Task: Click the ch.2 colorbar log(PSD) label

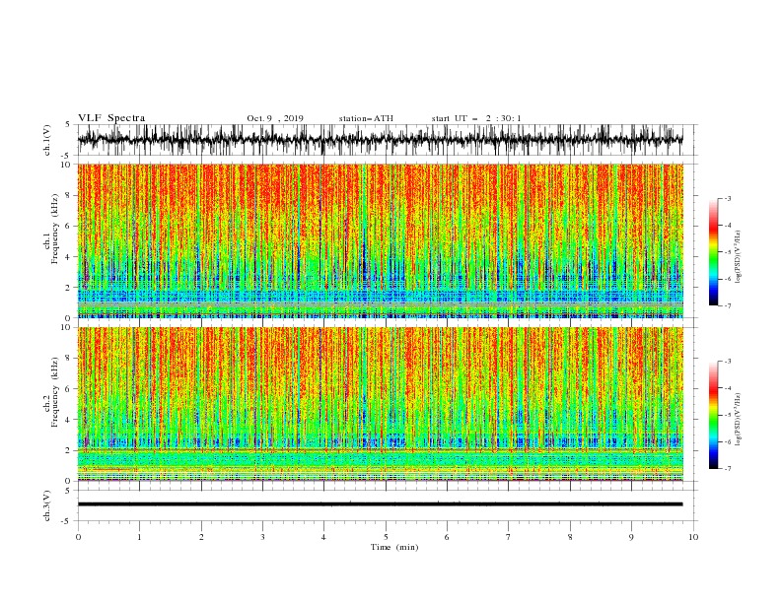Action: pos(739,420)
